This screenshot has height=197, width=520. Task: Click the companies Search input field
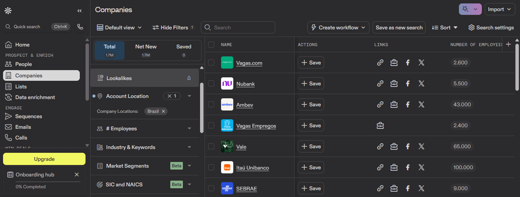pyautogui.click(x=238, y=27)
